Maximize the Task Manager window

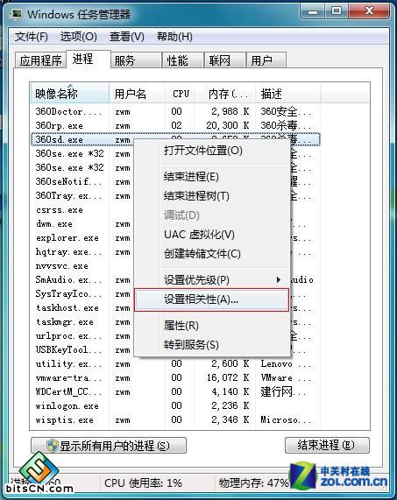pyautogui.click(x=336, y=11)
